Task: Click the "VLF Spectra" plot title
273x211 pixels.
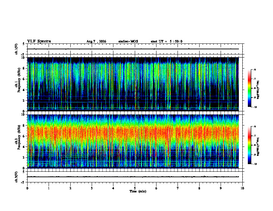Action: [x=39, y=41]
